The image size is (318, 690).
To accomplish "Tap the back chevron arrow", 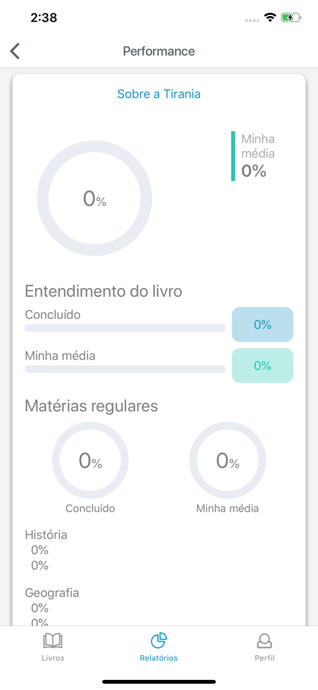I will (14, 51).
